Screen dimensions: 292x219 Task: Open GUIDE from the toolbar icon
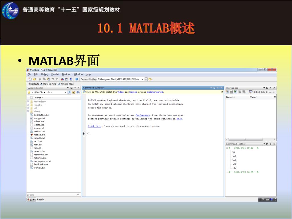click(x=67, y=79)
